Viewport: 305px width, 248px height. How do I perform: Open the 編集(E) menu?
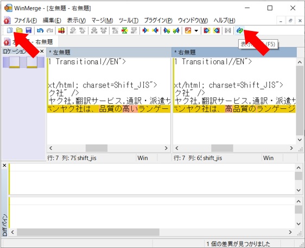point(52,20)
